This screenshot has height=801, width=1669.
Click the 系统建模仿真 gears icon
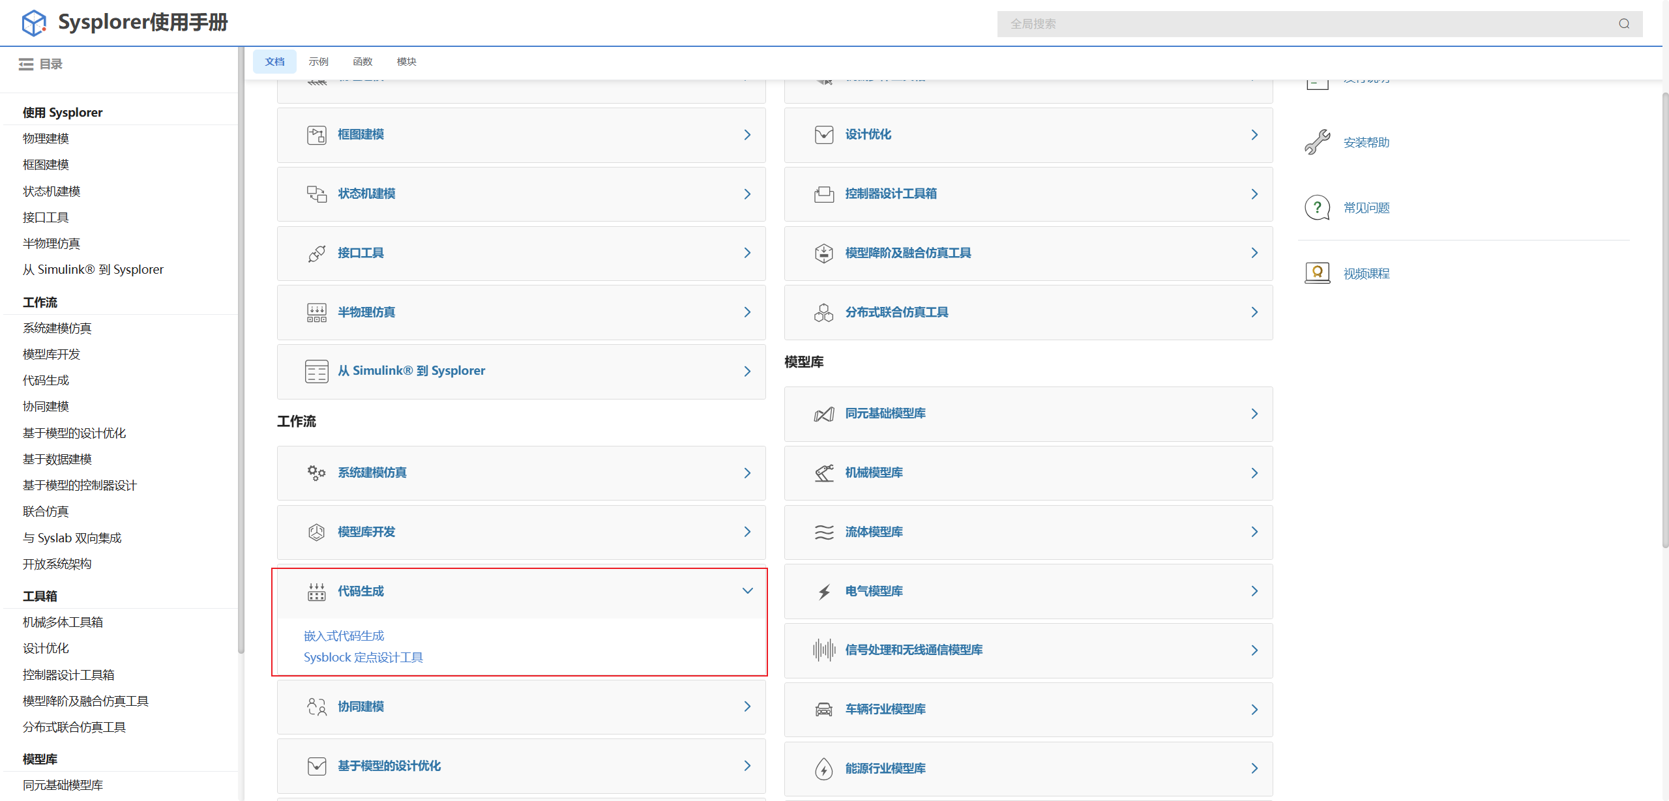click(x=317, y=473)
